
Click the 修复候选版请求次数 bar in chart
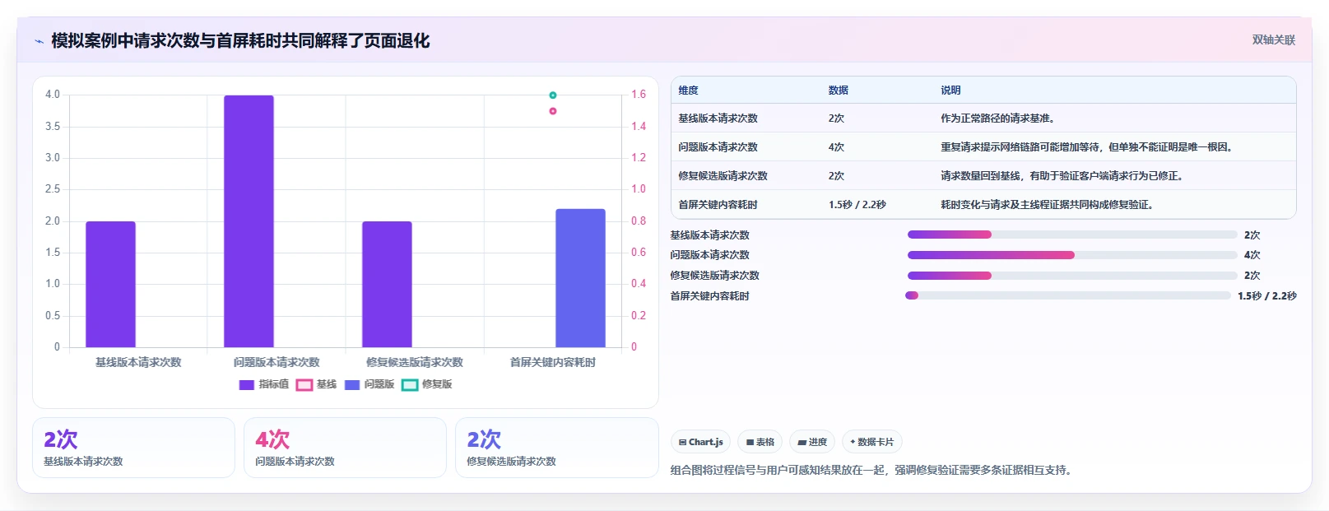click(387, 284)
